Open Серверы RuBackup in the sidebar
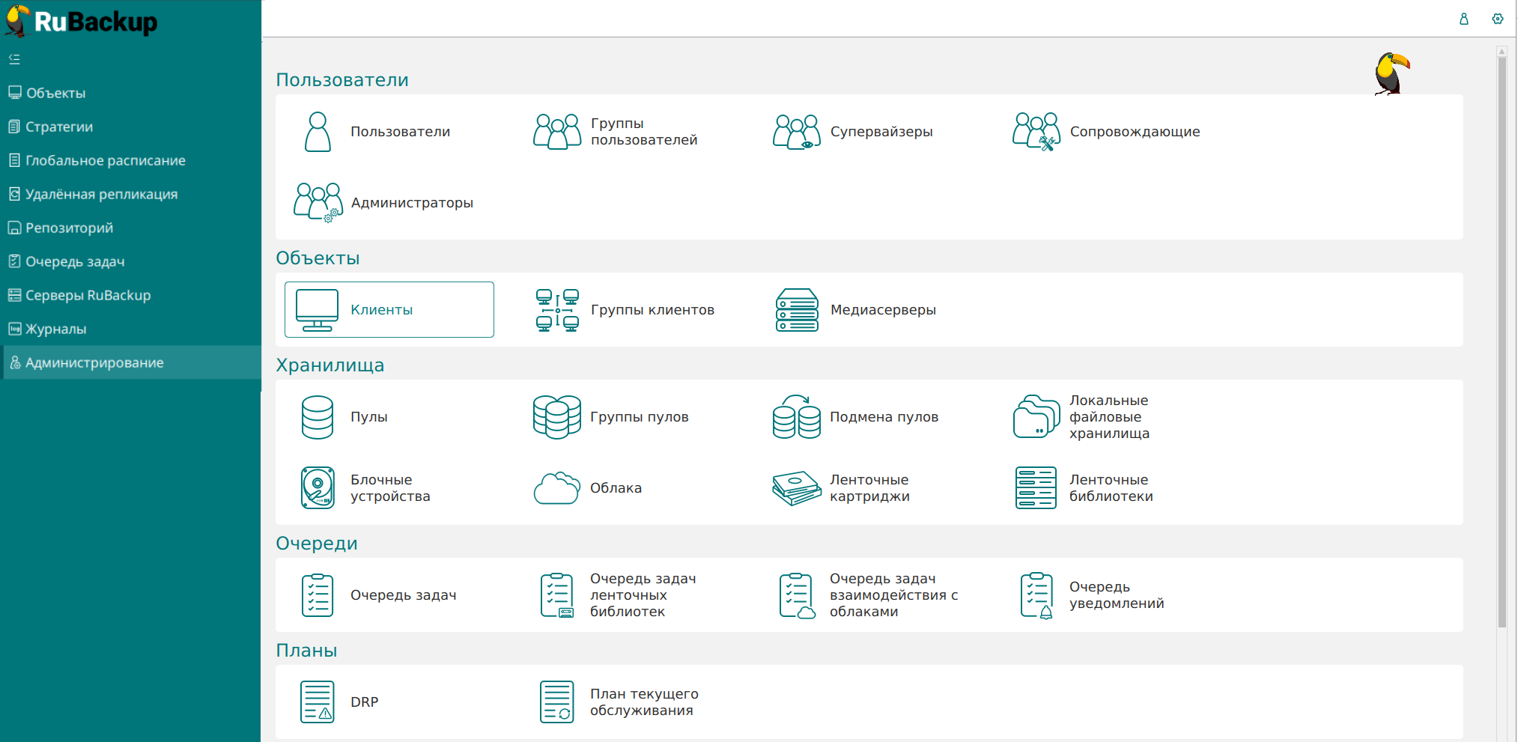Viewport: 1518px width, 742px height. (x=88, y=295)
